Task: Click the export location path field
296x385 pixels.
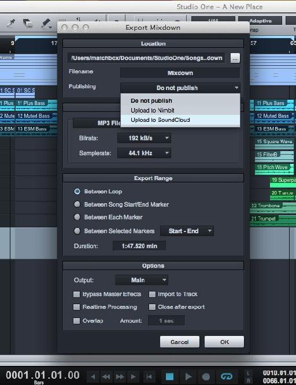Action: click(x=146, y=58)
